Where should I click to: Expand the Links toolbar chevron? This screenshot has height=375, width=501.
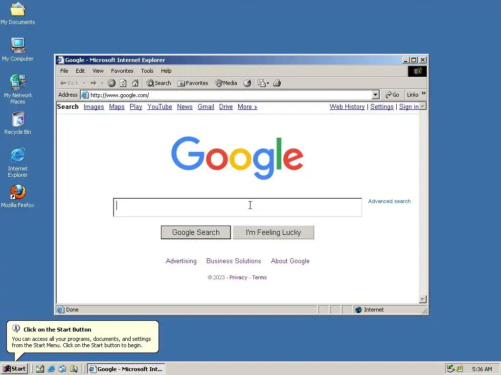[423, 93]
